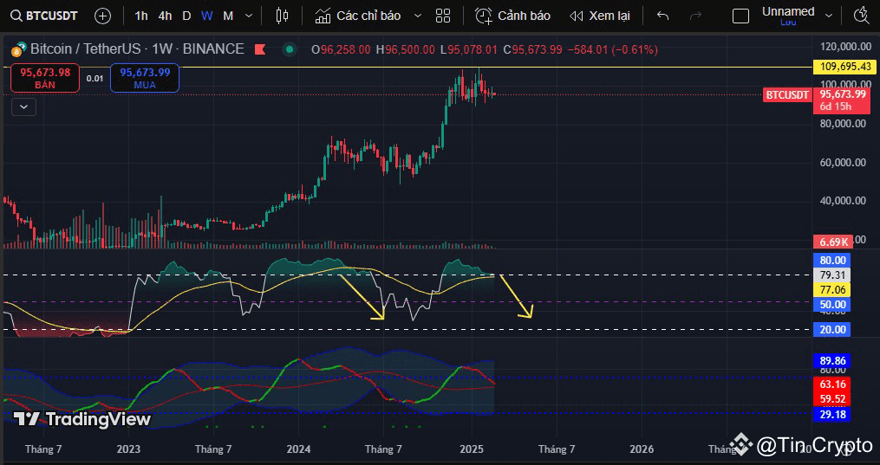
Task: Click current price label 95,673.99
Action: [843, 94]
